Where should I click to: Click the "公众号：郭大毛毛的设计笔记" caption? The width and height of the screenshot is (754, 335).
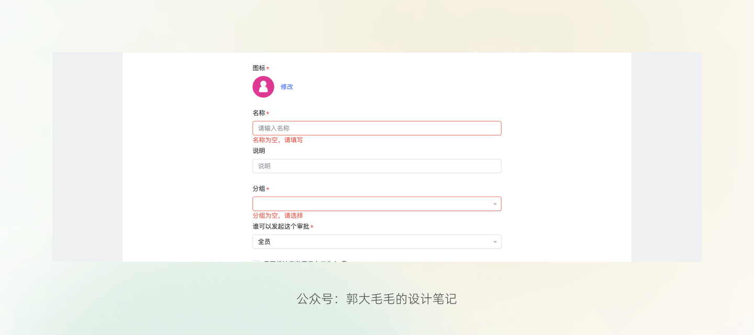click(x=376, y=299)
